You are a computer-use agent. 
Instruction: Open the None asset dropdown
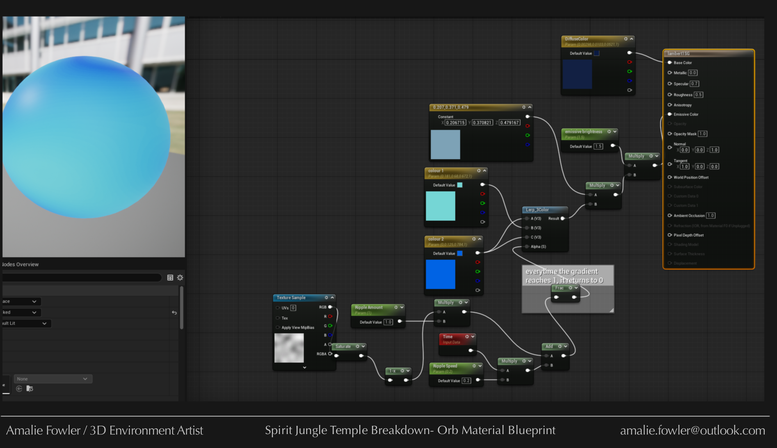pyautogui.click(x=53, y=379)
